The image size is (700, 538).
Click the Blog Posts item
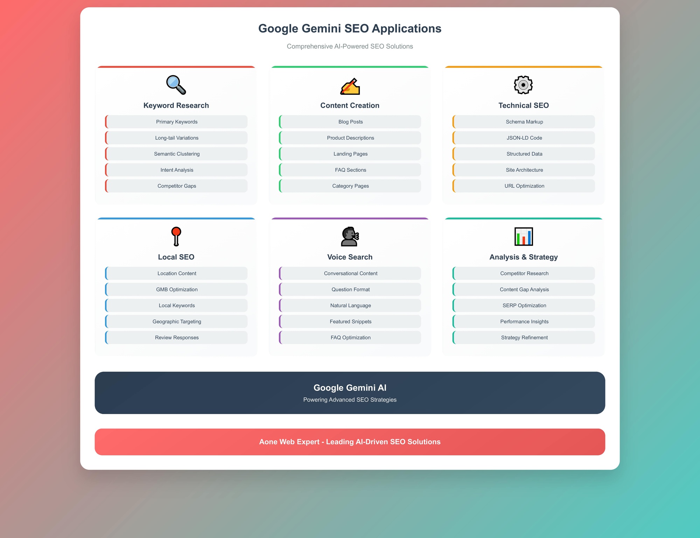point(350,122)
